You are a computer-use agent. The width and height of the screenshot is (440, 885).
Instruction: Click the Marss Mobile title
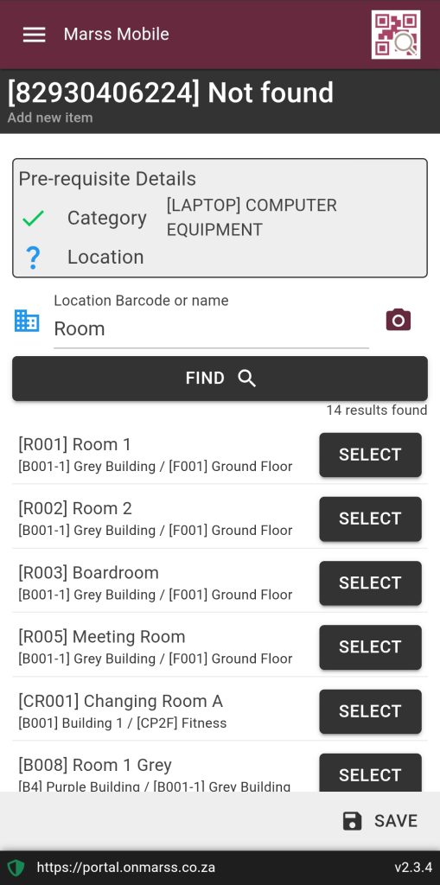pyautogui.click(x=117, y=34)
